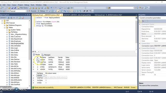Click the Open File folder icon
This screenshot has height=93, width=166.
pos(9,8)
